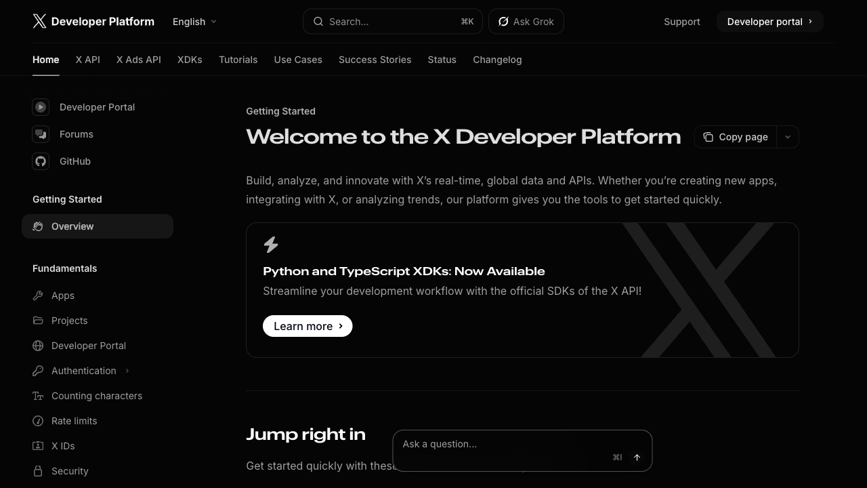Click the Forums chat bubble icon
Viewport: 867px width, 488px height.
(x=41, y=134)
